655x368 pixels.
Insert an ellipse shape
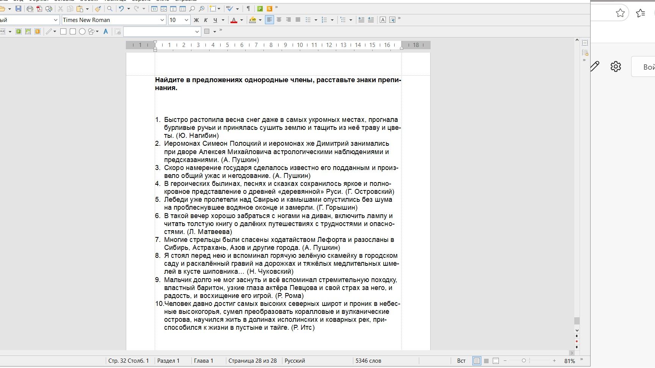tap(82, 31)
